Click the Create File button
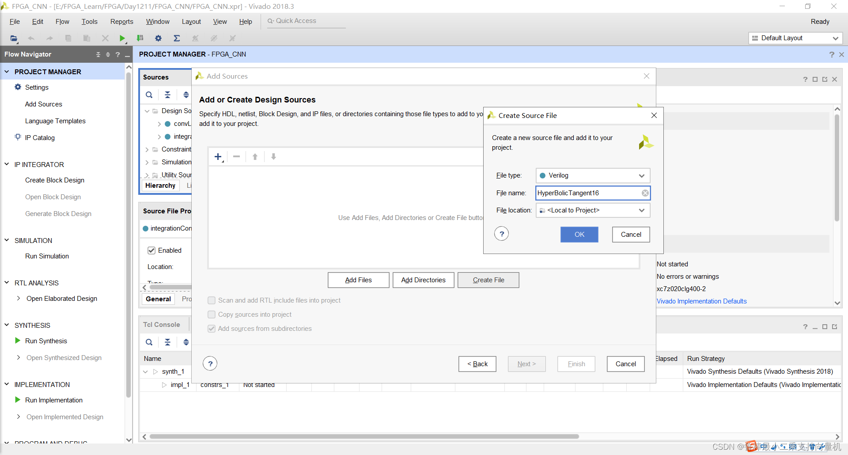The width and height of the screenshot is (848, 455). (488, 280)
